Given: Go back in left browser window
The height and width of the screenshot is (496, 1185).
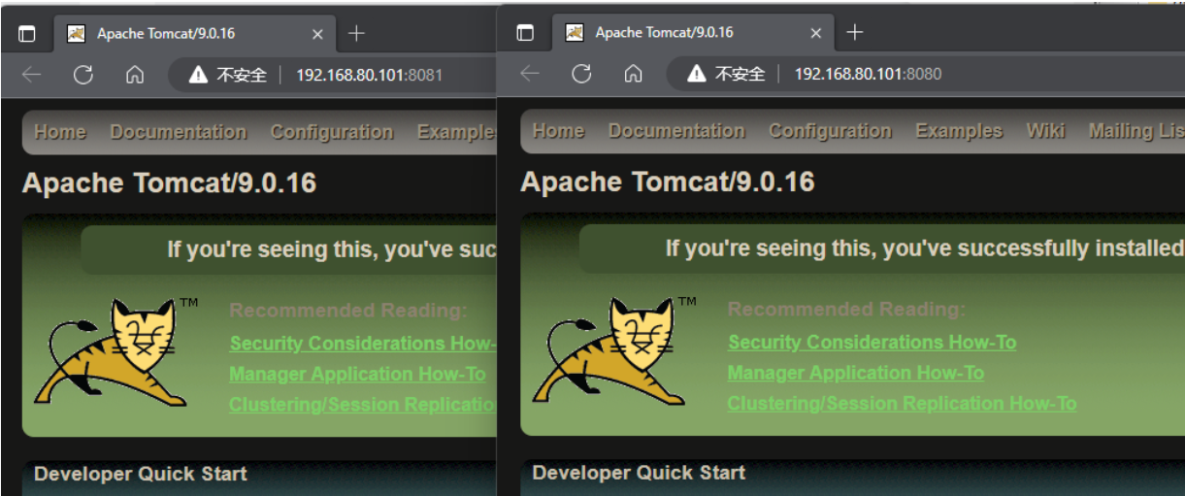Looking at the screenshot, I should (31, 75).
